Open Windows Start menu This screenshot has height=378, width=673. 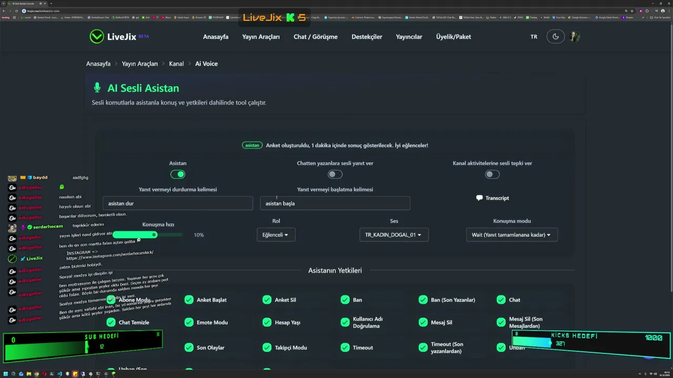click(6, 374)
